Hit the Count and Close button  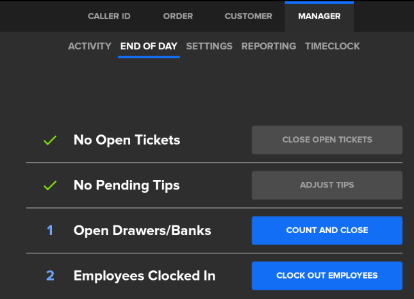click(327, 230)
